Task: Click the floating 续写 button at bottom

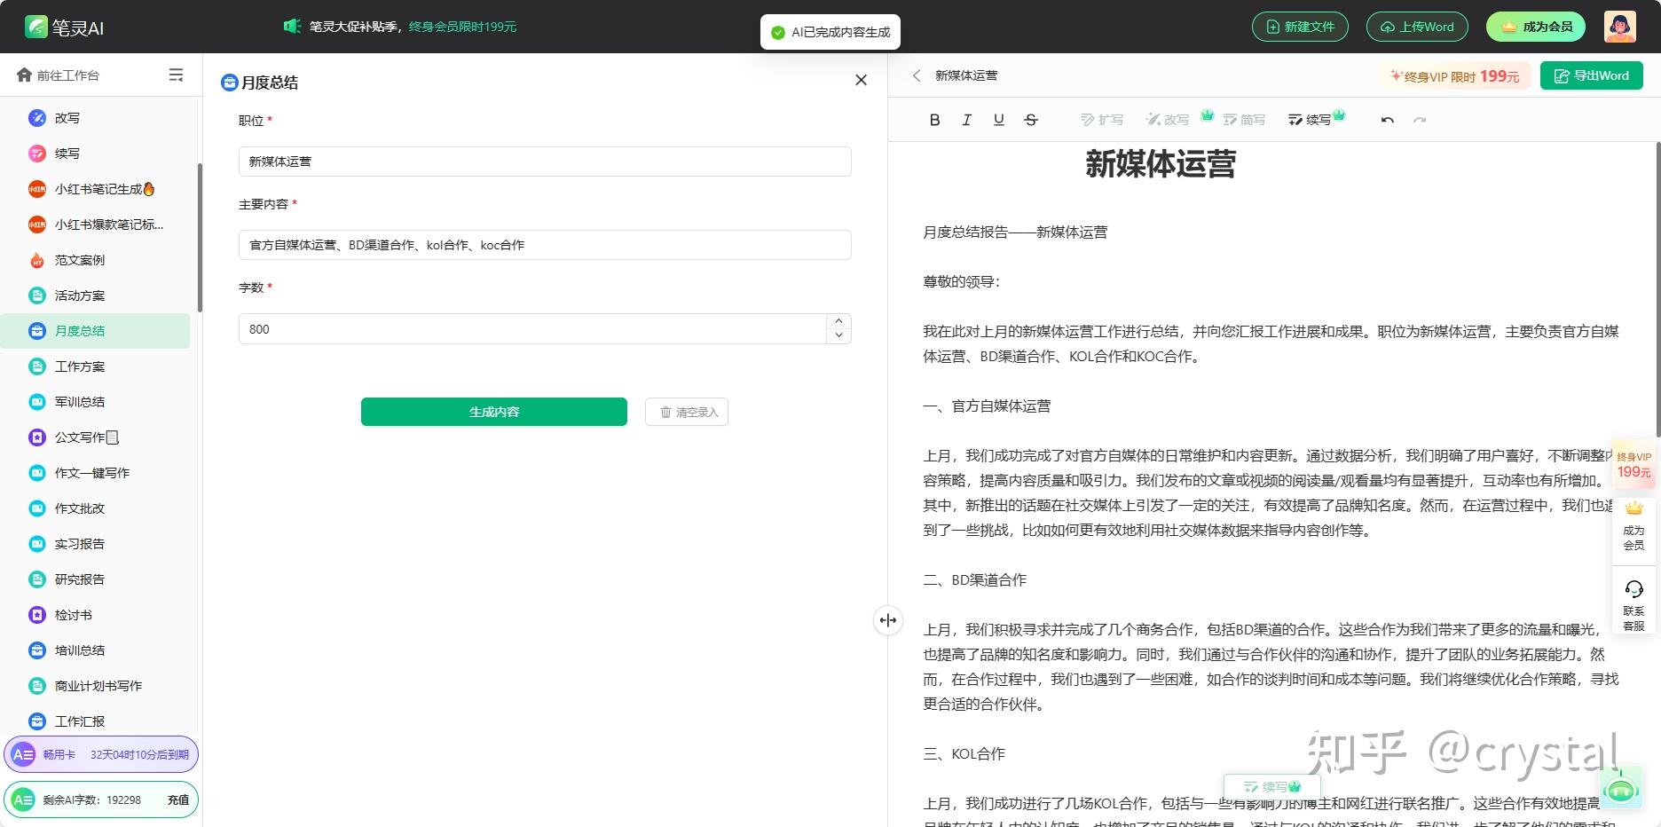Action: 1272,787
